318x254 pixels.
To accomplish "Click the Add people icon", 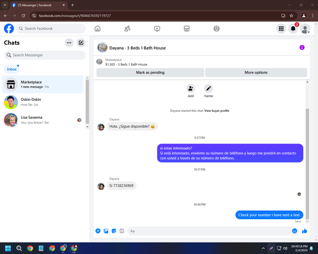I will click(191, 88).
